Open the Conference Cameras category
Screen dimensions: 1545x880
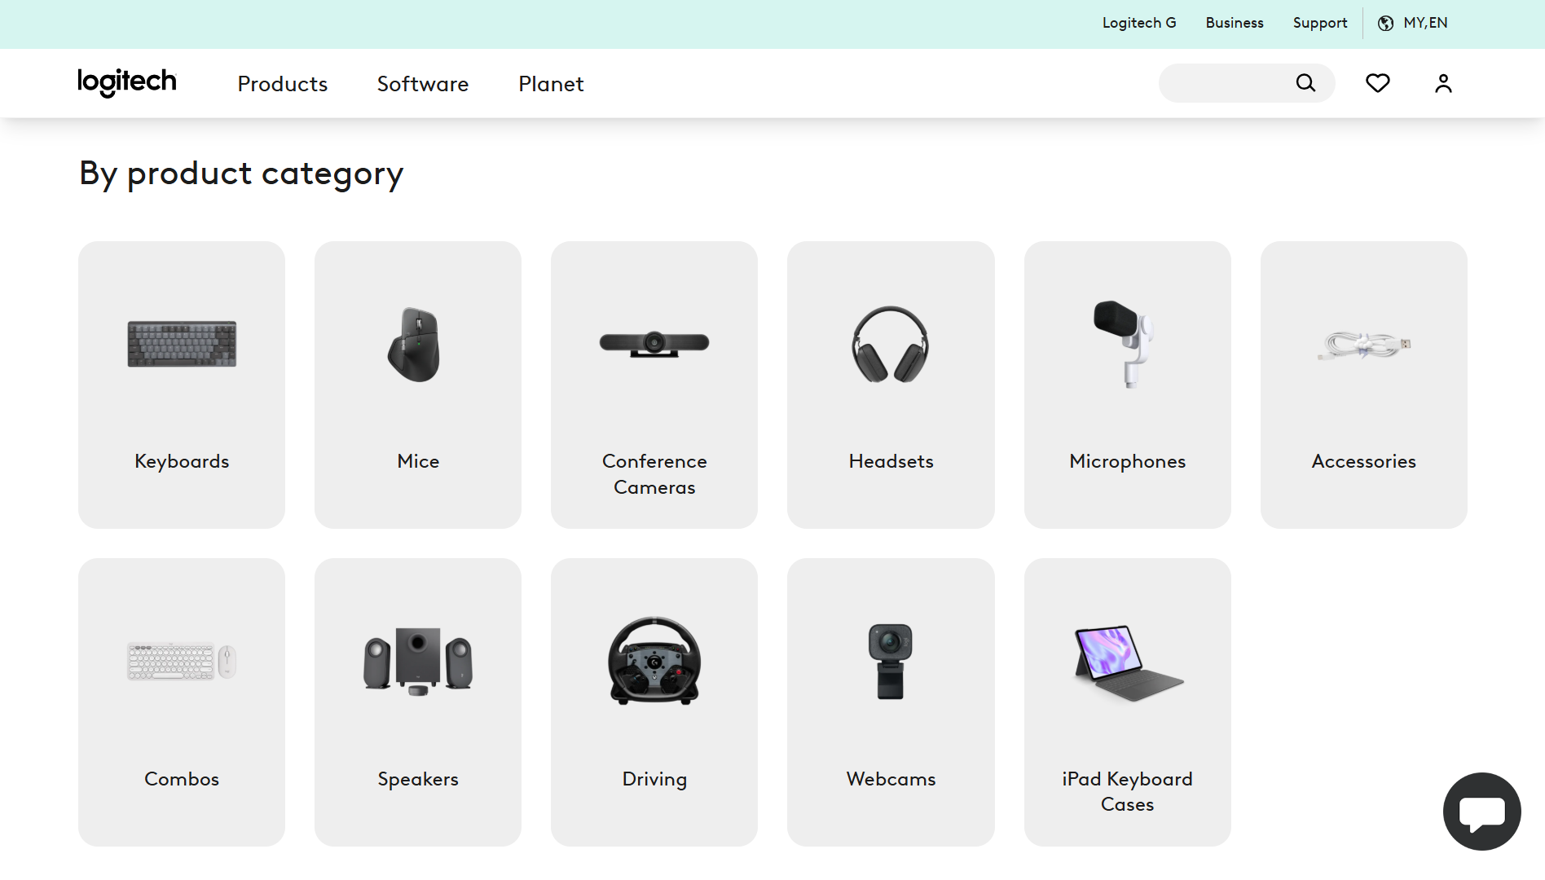pos(654,384)
